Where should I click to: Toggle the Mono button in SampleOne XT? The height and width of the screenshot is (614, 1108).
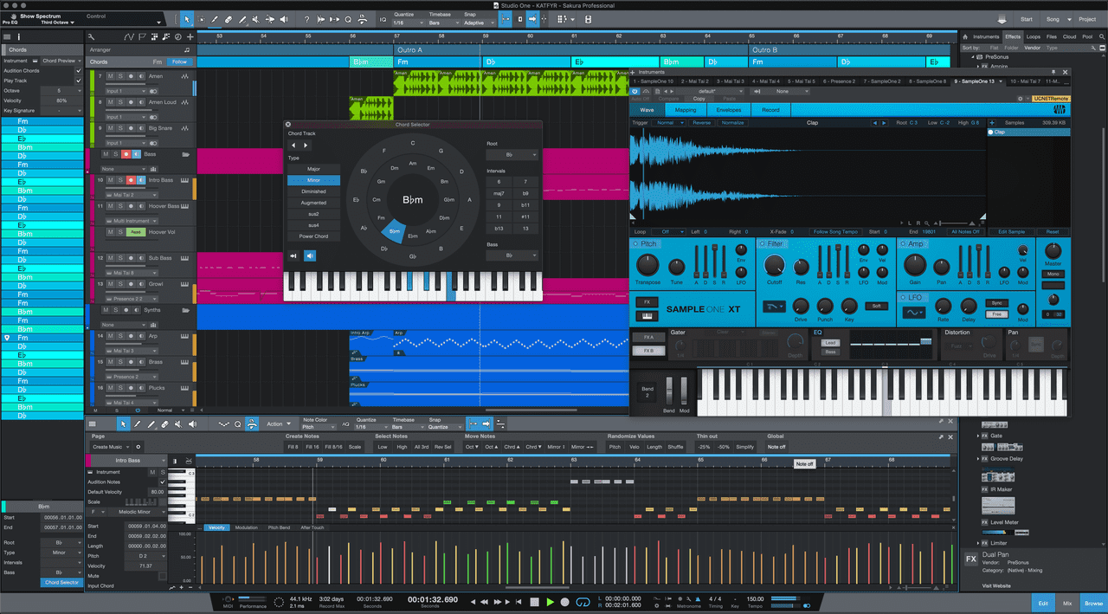click(x=1053, y=274)
